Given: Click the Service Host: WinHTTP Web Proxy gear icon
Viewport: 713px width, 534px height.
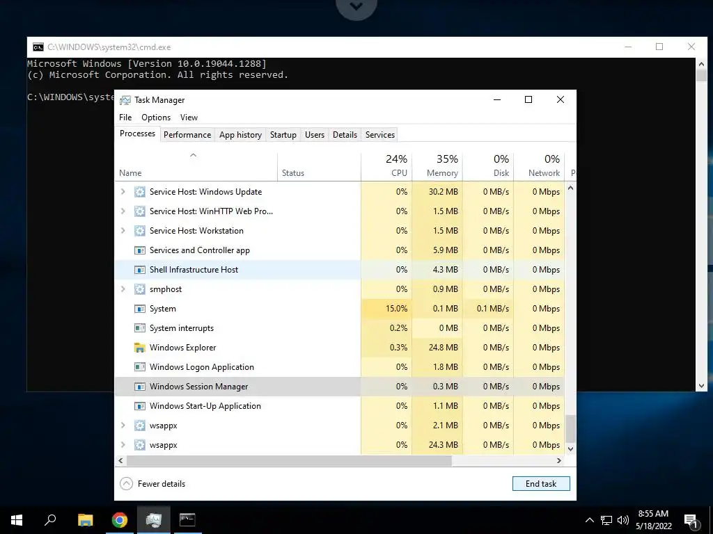Looking at the screenshot, I should pyautogui.click(x=139, y=211).
